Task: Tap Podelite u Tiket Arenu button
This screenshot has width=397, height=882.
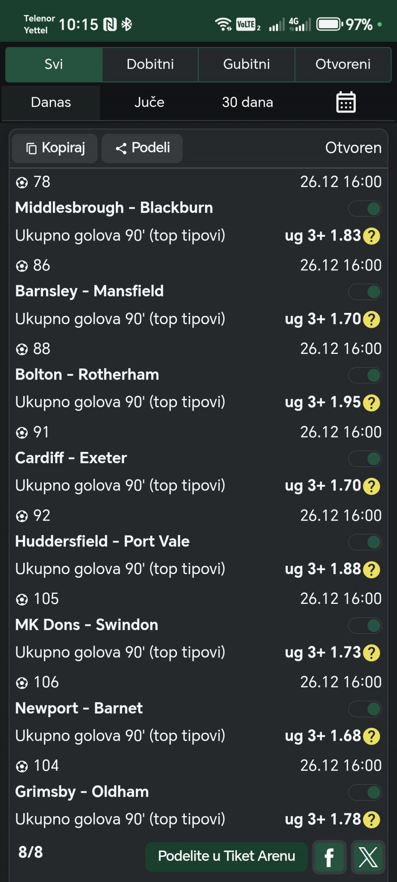Action: (226, 856)
